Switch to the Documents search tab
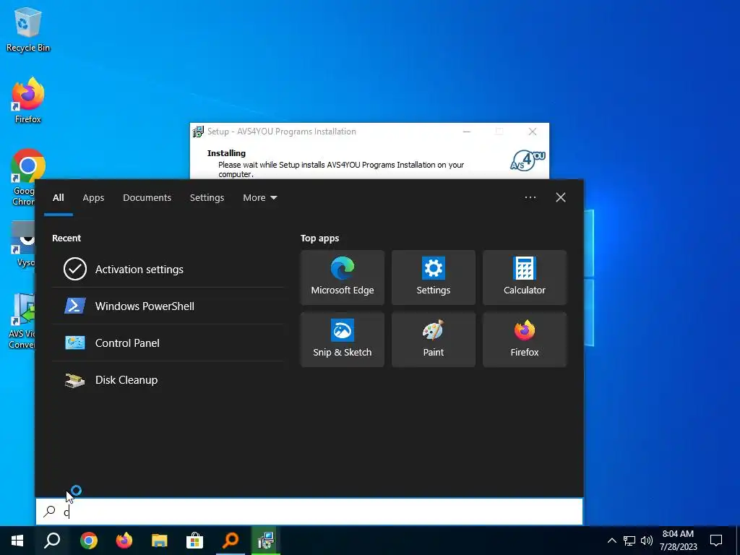The image size is (740, 555). point(147,198)
